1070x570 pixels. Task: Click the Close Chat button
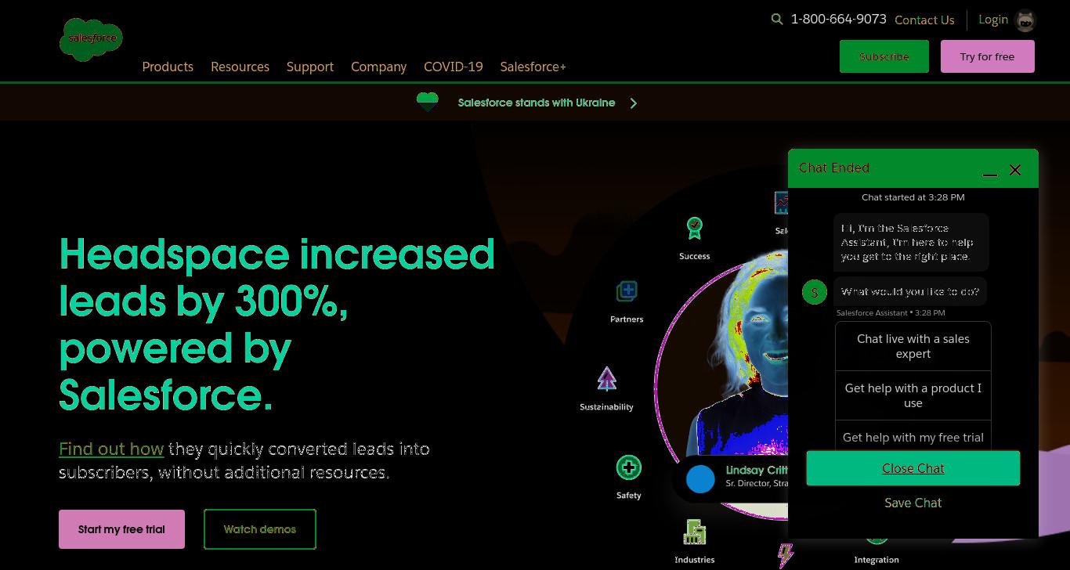click(913, 468)
